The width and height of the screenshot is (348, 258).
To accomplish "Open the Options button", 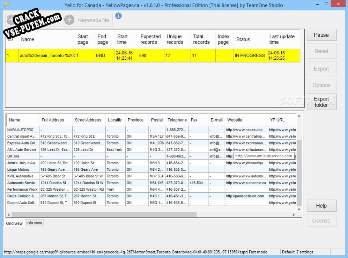I will coord(321,85).
